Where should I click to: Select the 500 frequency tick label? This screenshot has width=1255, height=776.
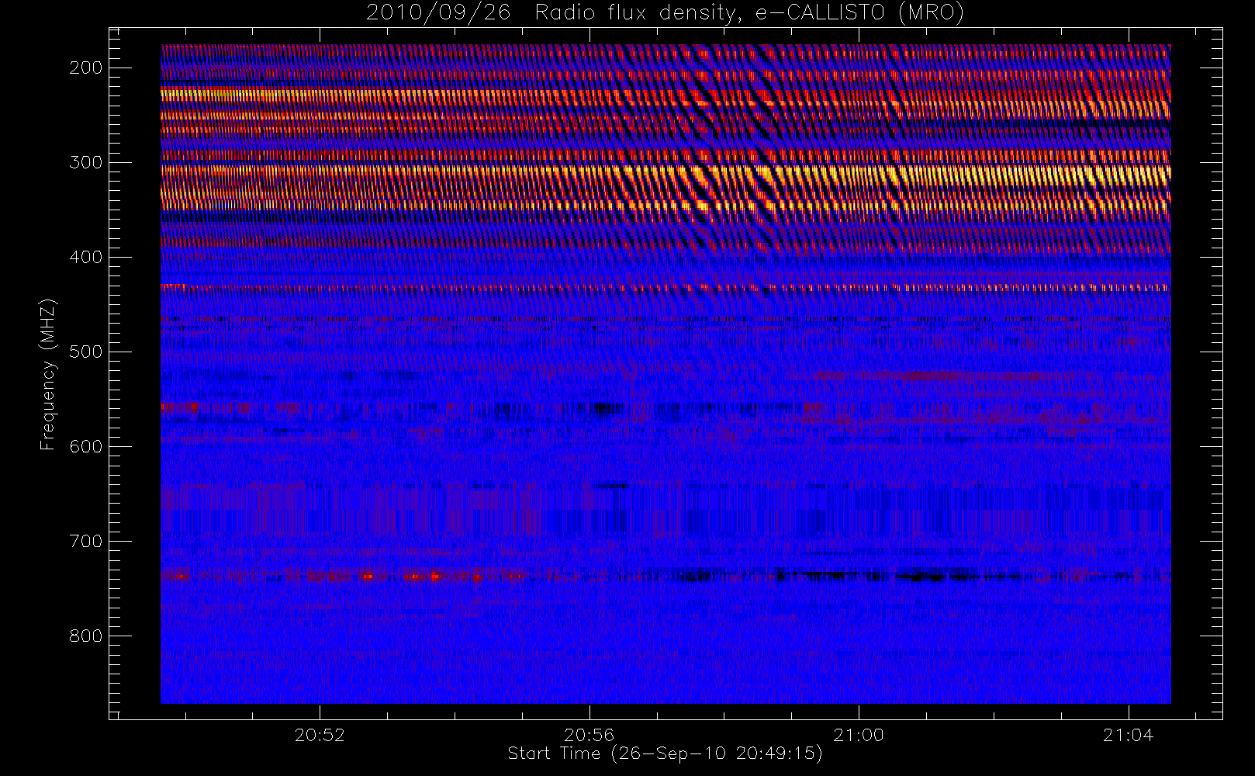(85, 352)
